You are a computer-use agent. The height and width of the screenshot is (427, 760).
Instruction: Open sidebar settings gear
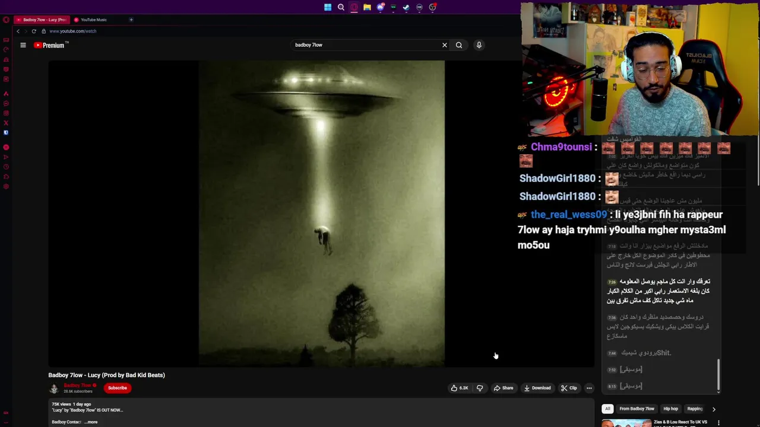pyautogui.click(x=6, y=186)
